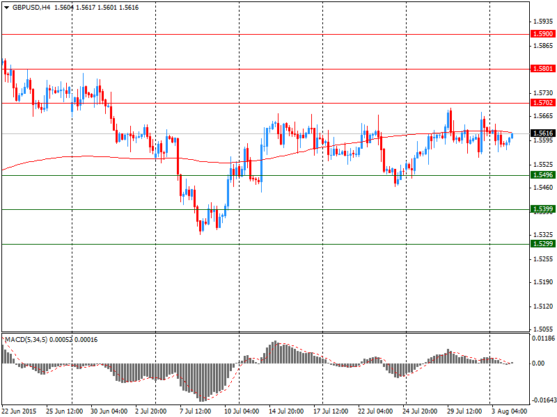Select the 1.5299 support level label
Viewport: 557px width, 417px height.
click(543, 244)
